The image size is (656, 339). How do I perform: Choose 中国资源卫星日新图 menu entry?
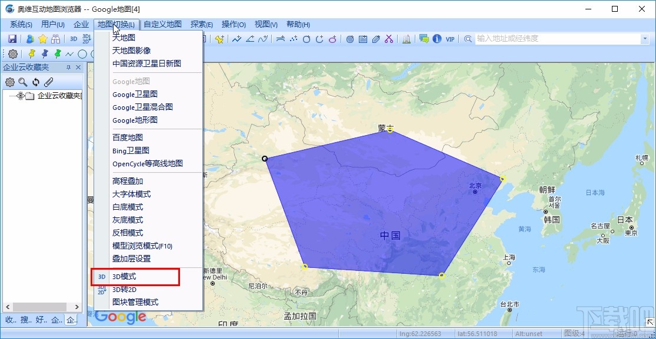148,63
